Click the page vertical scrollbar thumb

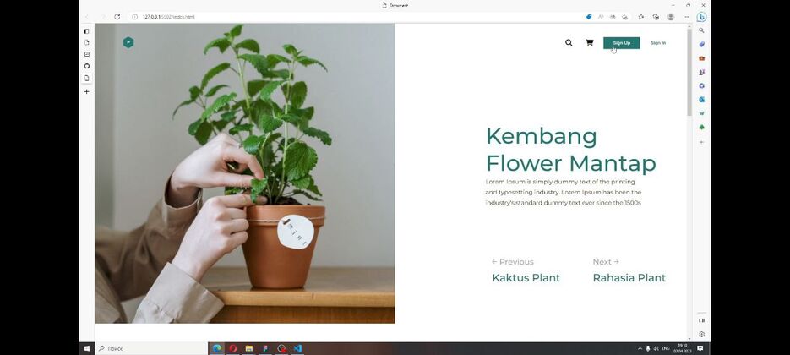pos(689,71)
